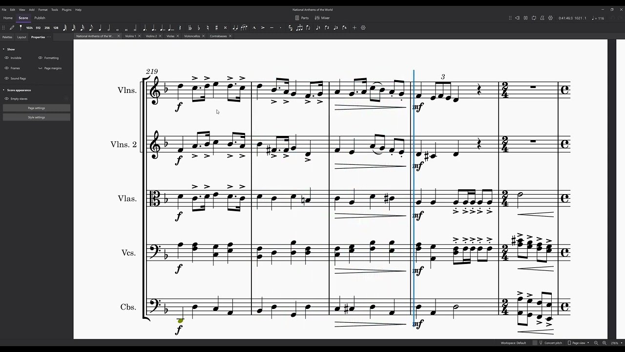625x352 pixels.
Task: Collapse the Show section
Action: tap(3, 49)
